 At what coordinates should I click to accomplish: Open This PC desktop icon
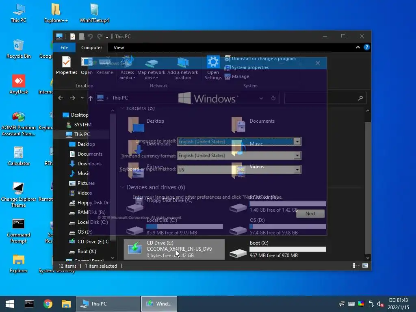19,13
